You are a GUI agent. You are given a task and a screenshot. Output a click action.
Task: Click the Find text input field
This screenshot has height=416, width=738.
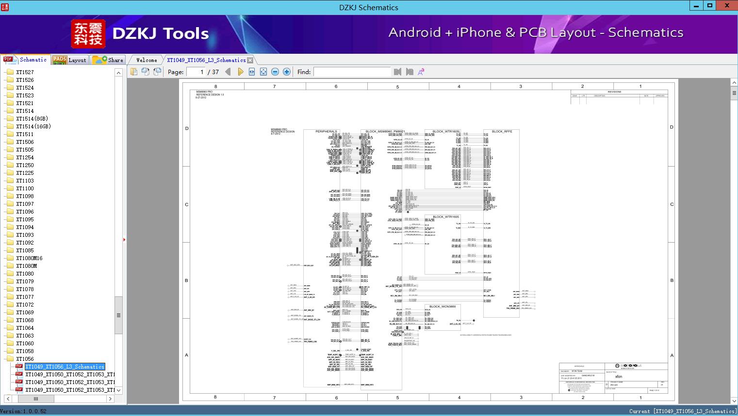(x=352, y=72)
